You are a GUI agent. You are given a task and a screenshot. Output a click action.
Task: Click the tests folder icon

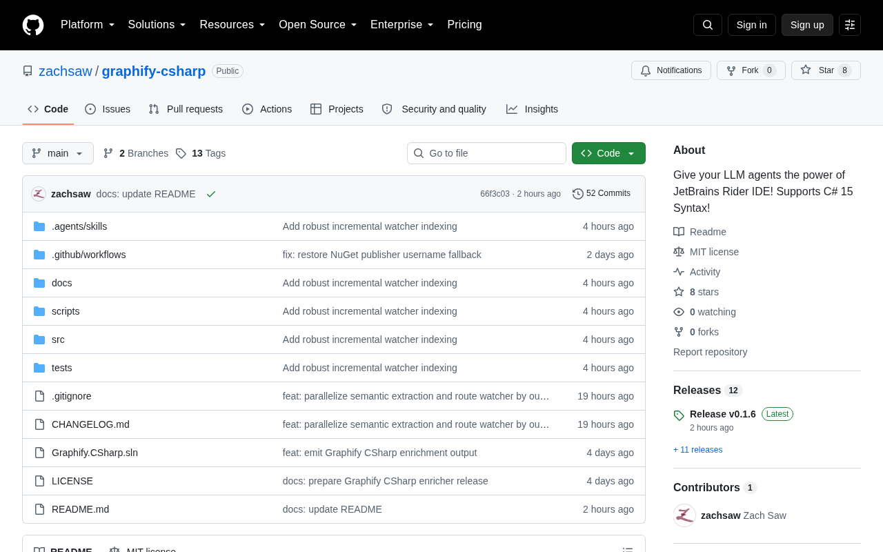click(39, 368)
